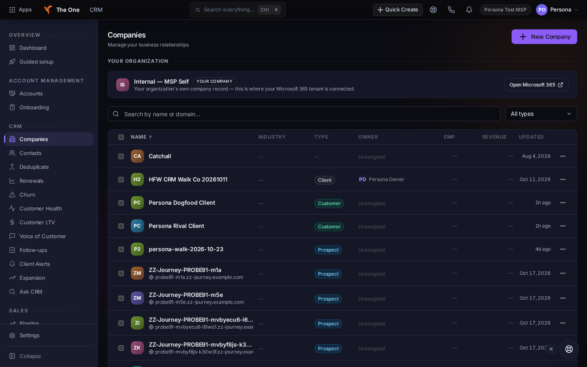Image resolution: width=587 pixels, height=367 pixels.
Task: Click The One logo icon
Action: [x=48, y=10]
